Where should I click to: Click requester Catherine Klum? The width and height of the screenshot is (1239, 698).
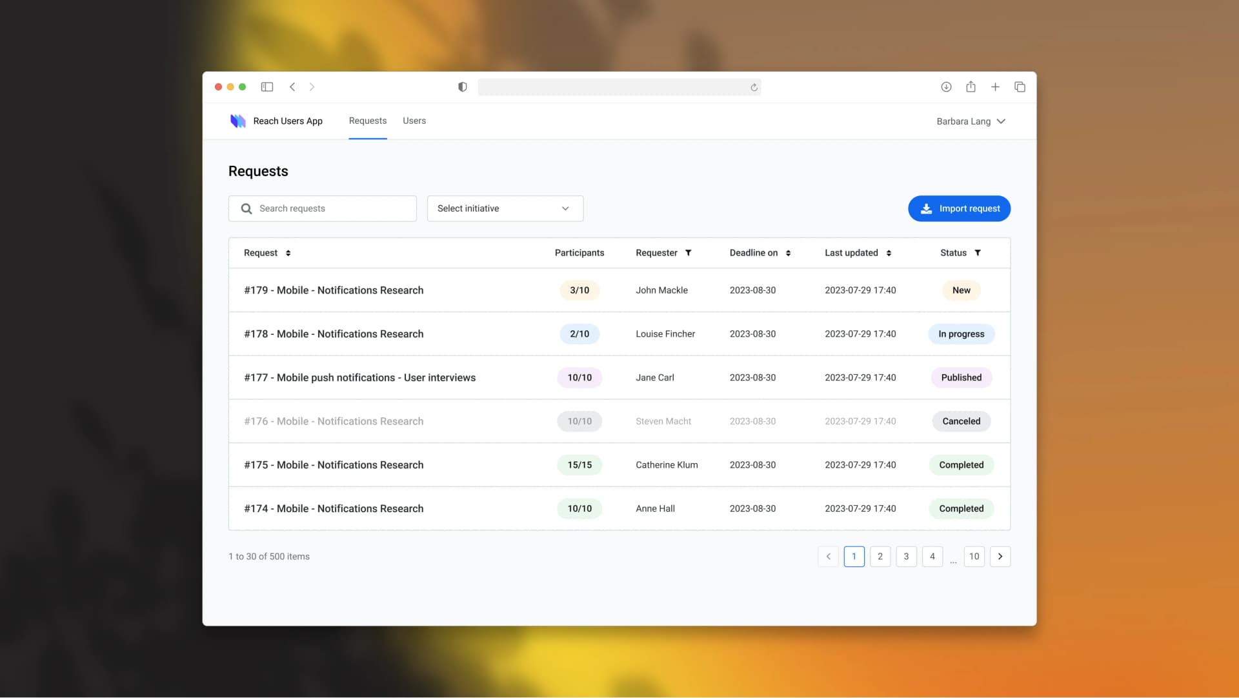coord(667,465)
